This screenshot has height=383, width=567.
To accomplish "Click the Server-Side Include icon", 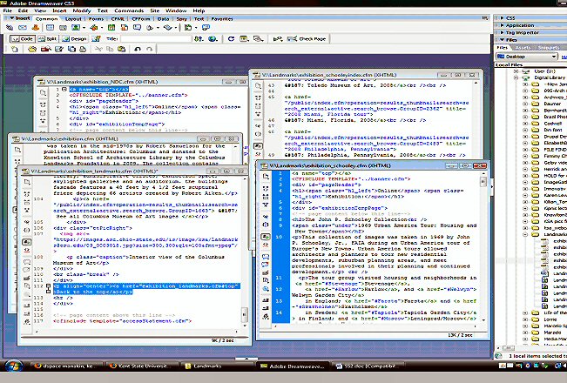I will [x=124, y=28].
